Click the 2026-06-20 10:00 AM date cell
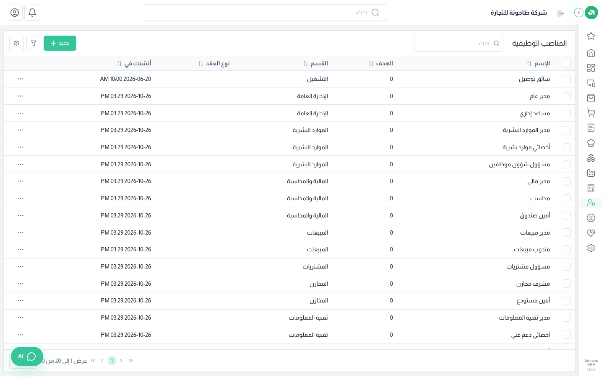The width and height of the screenshot is (604, 377). pyautogui.click(x=125, y=79)
